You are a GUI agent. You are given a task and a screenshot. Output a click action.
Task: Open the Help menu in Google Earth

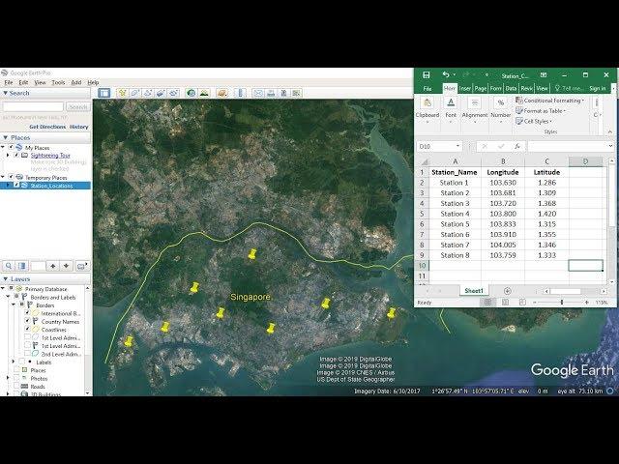tap(93, 82)
